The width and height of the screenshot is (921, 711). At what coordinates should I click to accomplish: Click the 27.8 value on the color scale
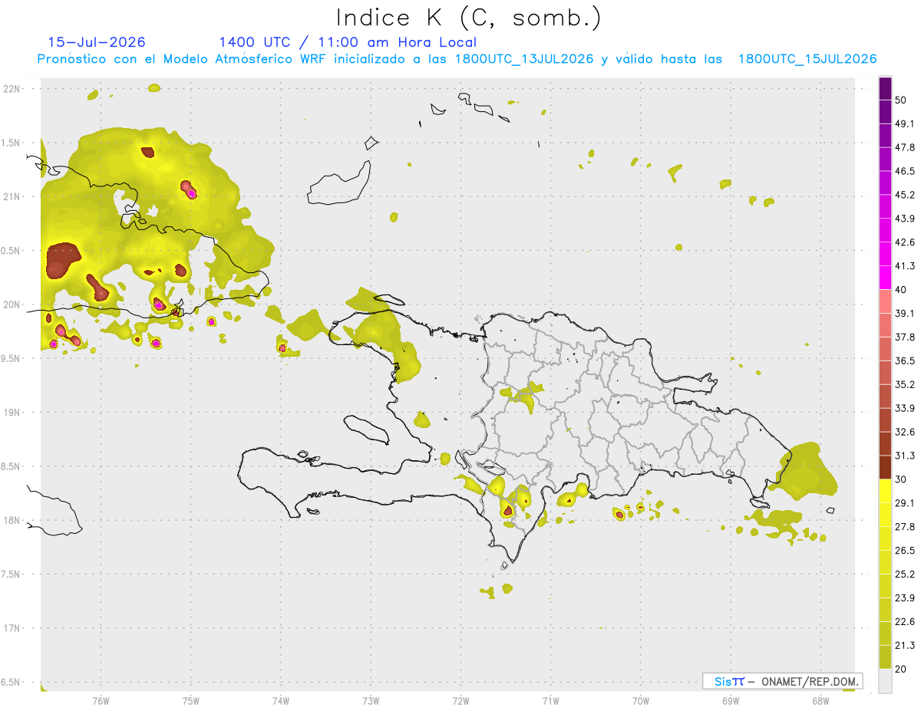[x=905, y=527]
